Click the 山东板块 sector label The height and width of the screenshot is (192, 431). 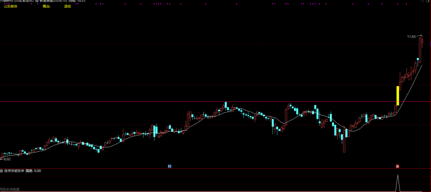tap(10, 6)
